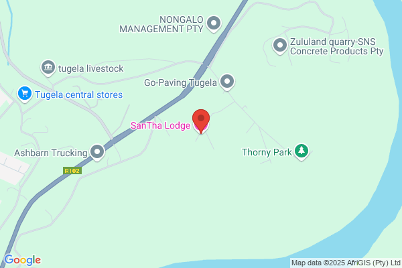
Task: Open the tugela livestock text label
Action: coord(91,69)
